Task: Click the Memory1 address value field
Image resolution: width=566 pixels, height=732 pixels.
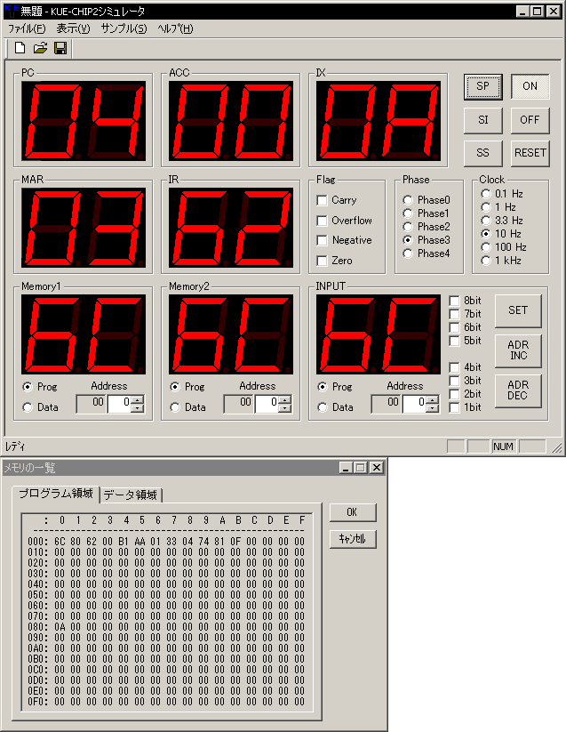Action: coord(119,404)
